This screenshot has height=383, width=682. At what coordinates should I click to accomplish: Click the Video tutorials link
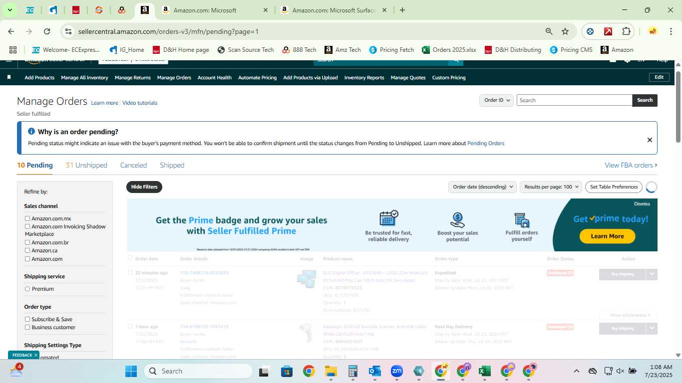[140, 103]
